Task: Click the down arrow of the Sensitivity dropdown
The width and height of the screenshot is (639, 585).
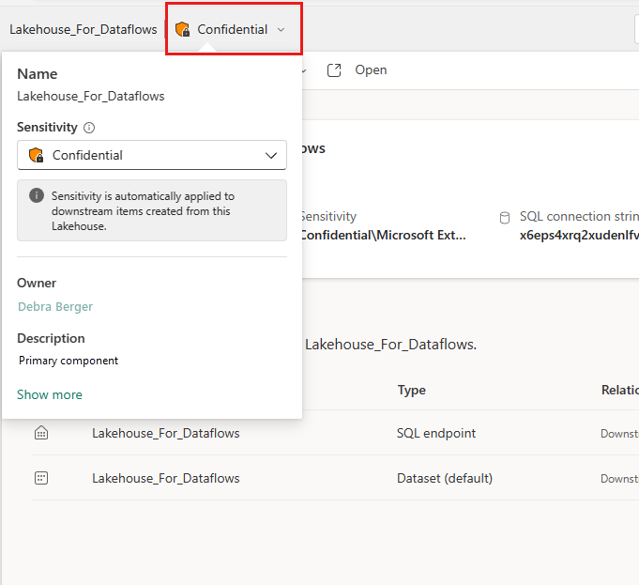Action: coord(271,155)
